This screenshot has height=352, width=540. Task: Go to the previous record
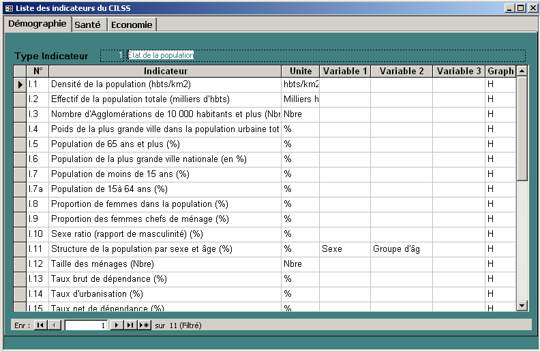click(x=54, y=325)
